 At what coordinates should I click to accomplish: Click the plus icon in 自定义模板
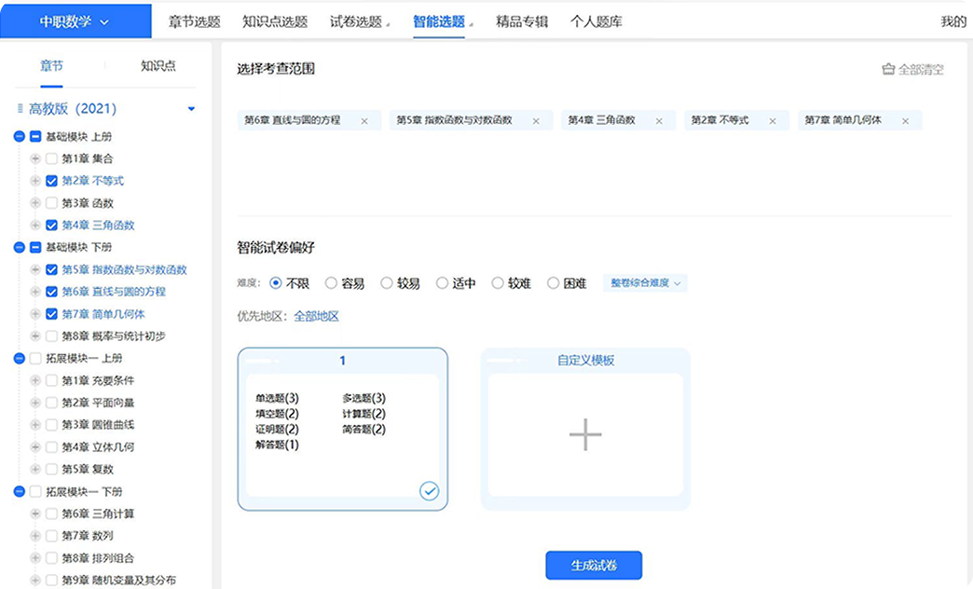(x=585, y=435)
